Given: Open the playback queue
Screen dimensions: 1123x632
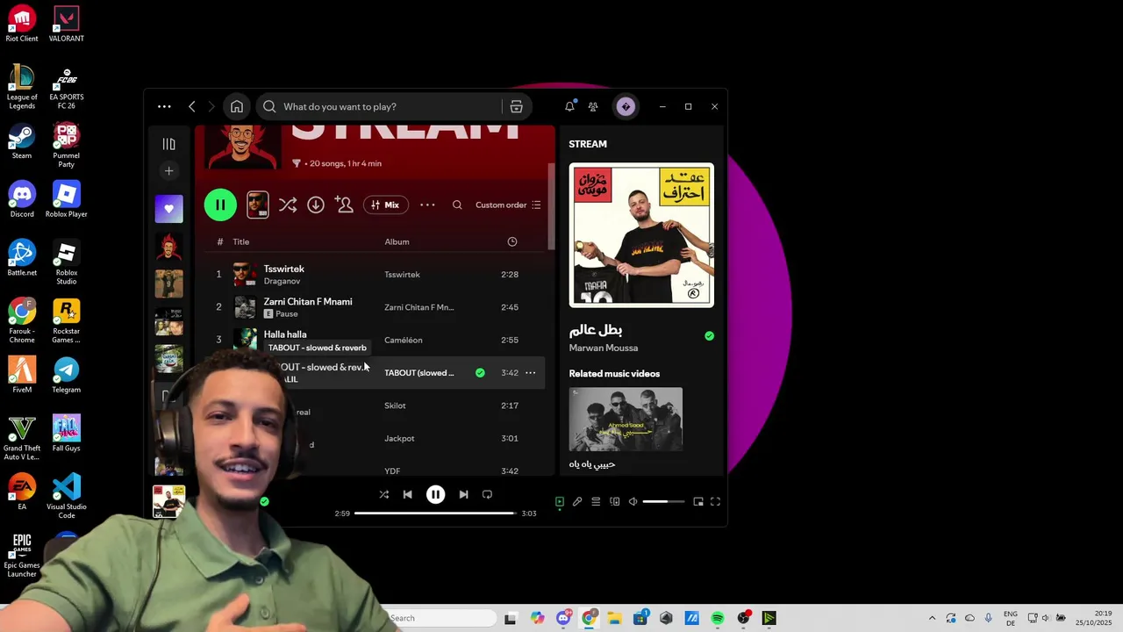Looking at the screenshot, I should point(596,502).
